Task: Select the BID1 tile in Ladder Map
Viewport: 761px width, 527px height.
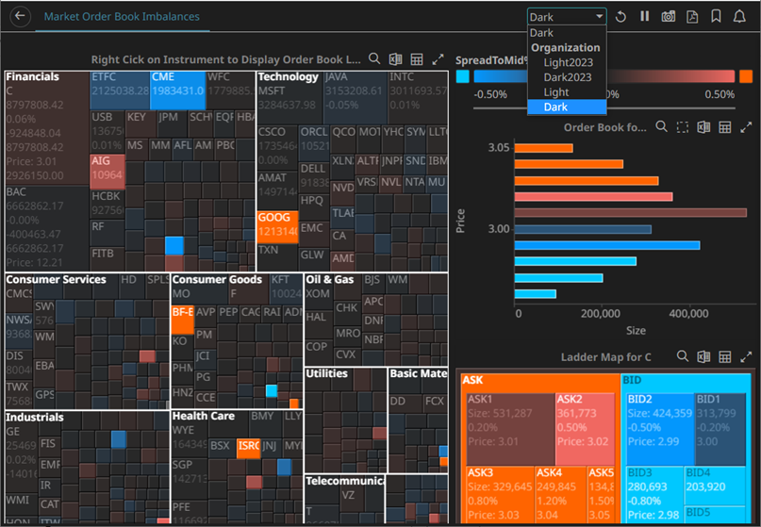Action: coord(720,429)
